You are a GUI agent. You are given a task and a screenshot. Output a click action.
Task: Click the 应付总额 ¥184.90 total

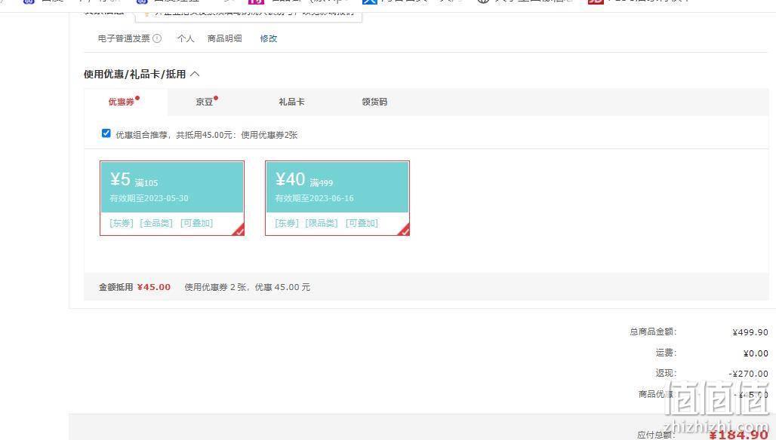(x=738, y=434)
